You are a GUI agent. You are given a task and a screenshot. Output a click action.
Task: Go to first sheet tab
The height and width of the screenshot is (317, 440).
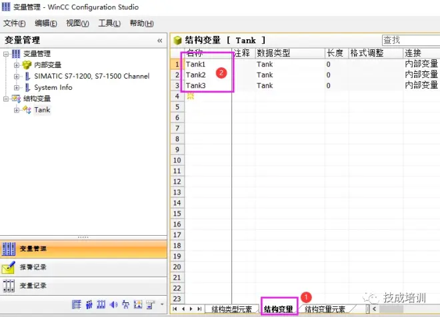click(175, 309)
